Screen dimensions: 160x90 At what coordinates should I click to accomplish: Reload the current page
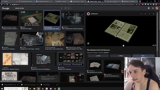pyautogui.click(x=7, y=4)
